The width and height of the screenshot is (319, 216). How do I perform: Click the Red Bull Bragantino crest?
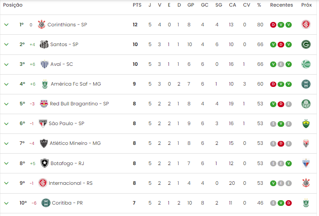point(44,104)
